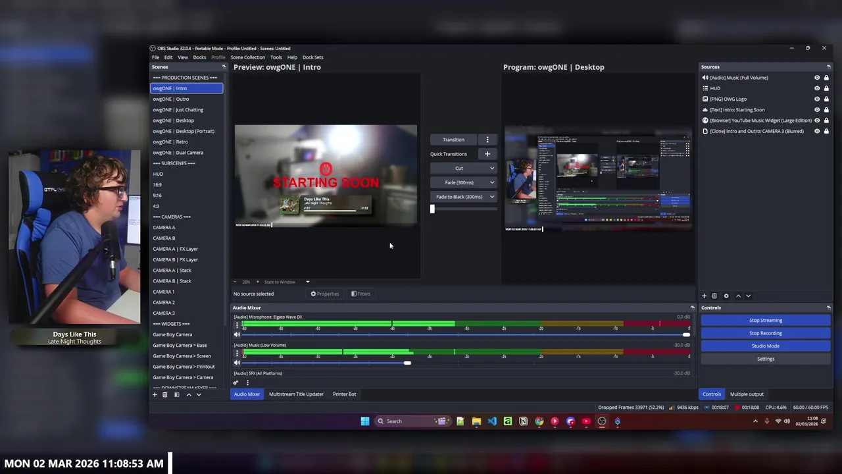
Task: Hide [Clone] Intro and Outro CAMERA 3 source
Action: point(817,131)
